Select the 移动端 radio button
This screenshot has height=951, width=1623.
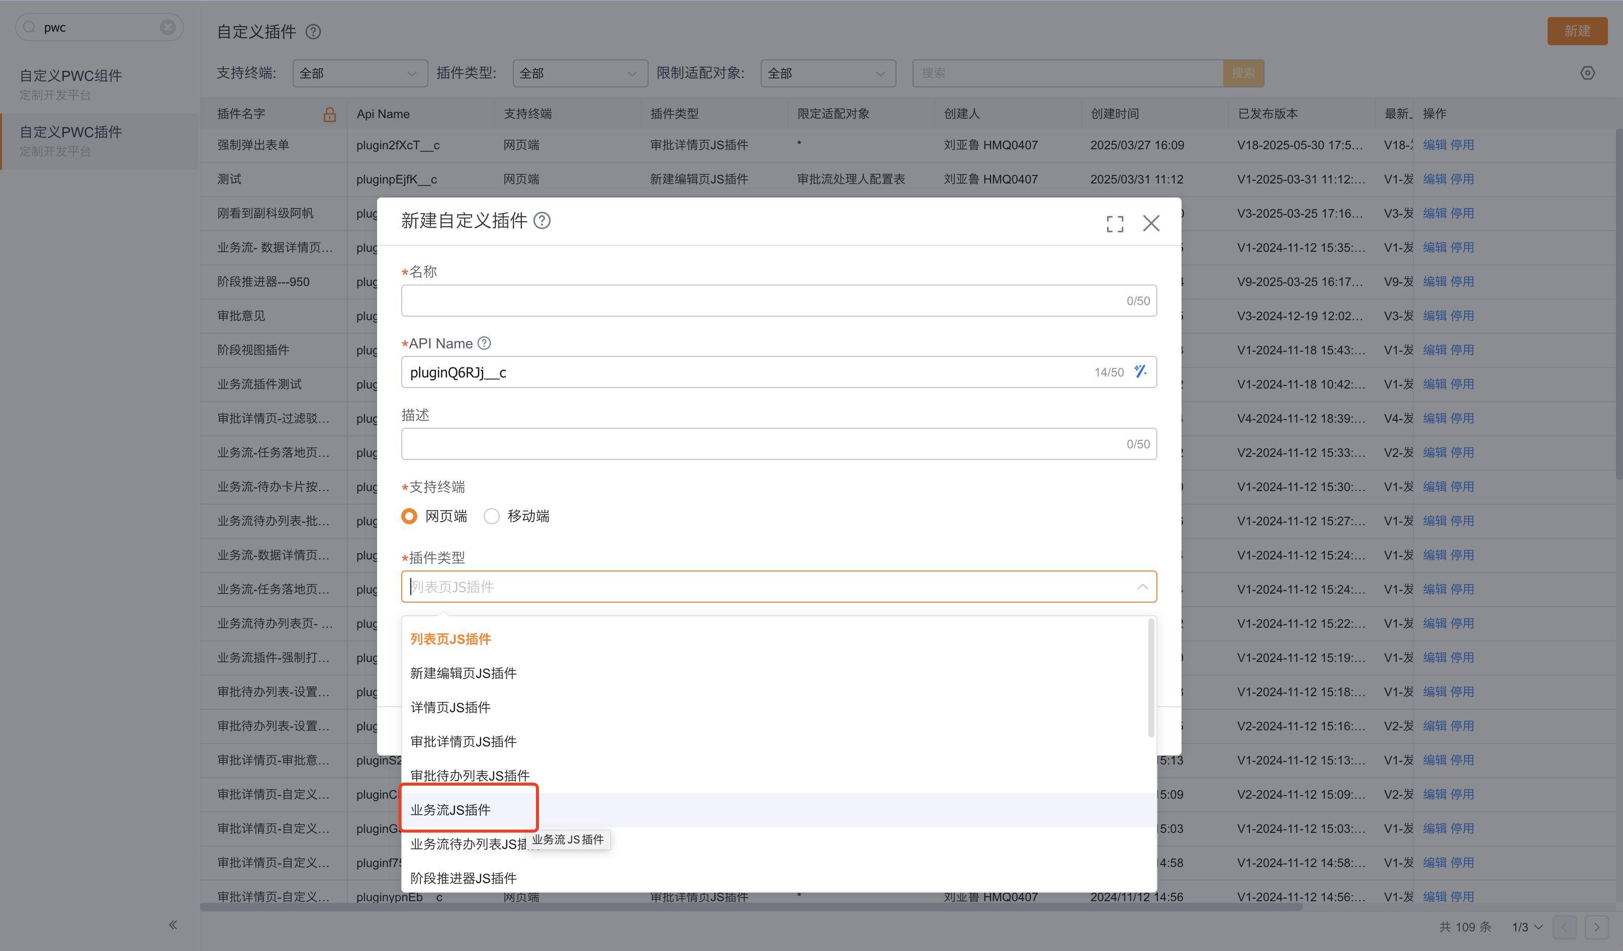click(492, 516)
